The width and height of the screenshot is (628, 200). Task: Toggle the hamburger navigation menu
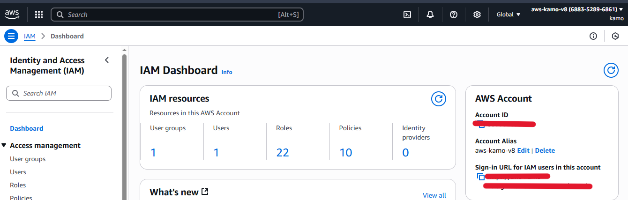click(11, 36)
